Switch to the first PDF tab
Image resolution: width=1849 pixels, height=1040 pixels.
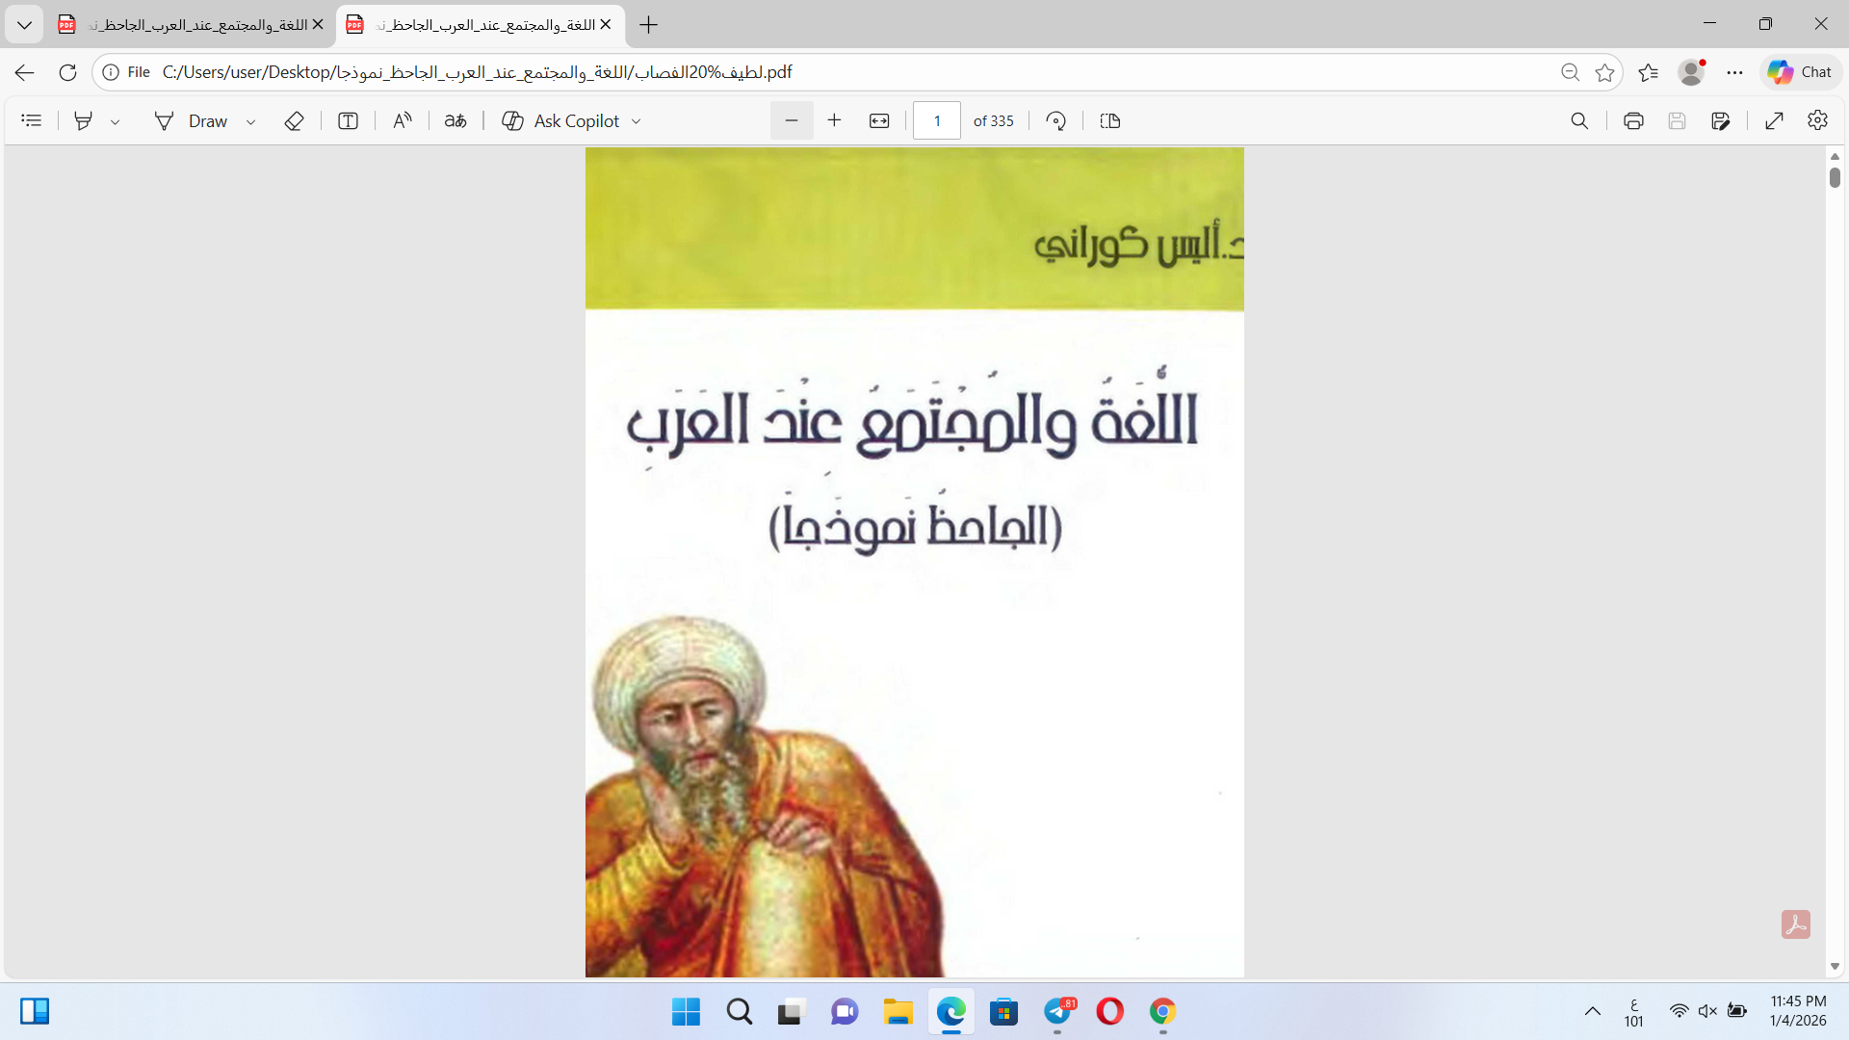pyautogui.click(x=192, y=25)
